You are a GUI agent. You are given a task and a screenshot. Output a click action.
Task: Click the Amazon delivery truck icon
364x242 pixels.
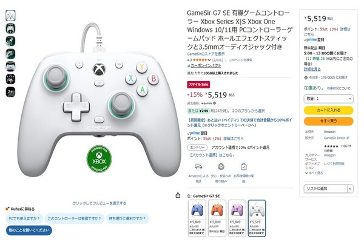pyautogui.click(x=198, y=166)
